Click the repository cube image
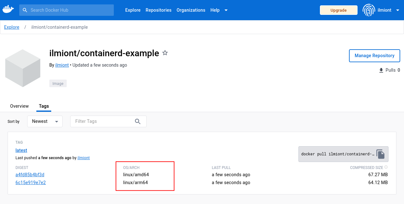 (x=23, y=68)
